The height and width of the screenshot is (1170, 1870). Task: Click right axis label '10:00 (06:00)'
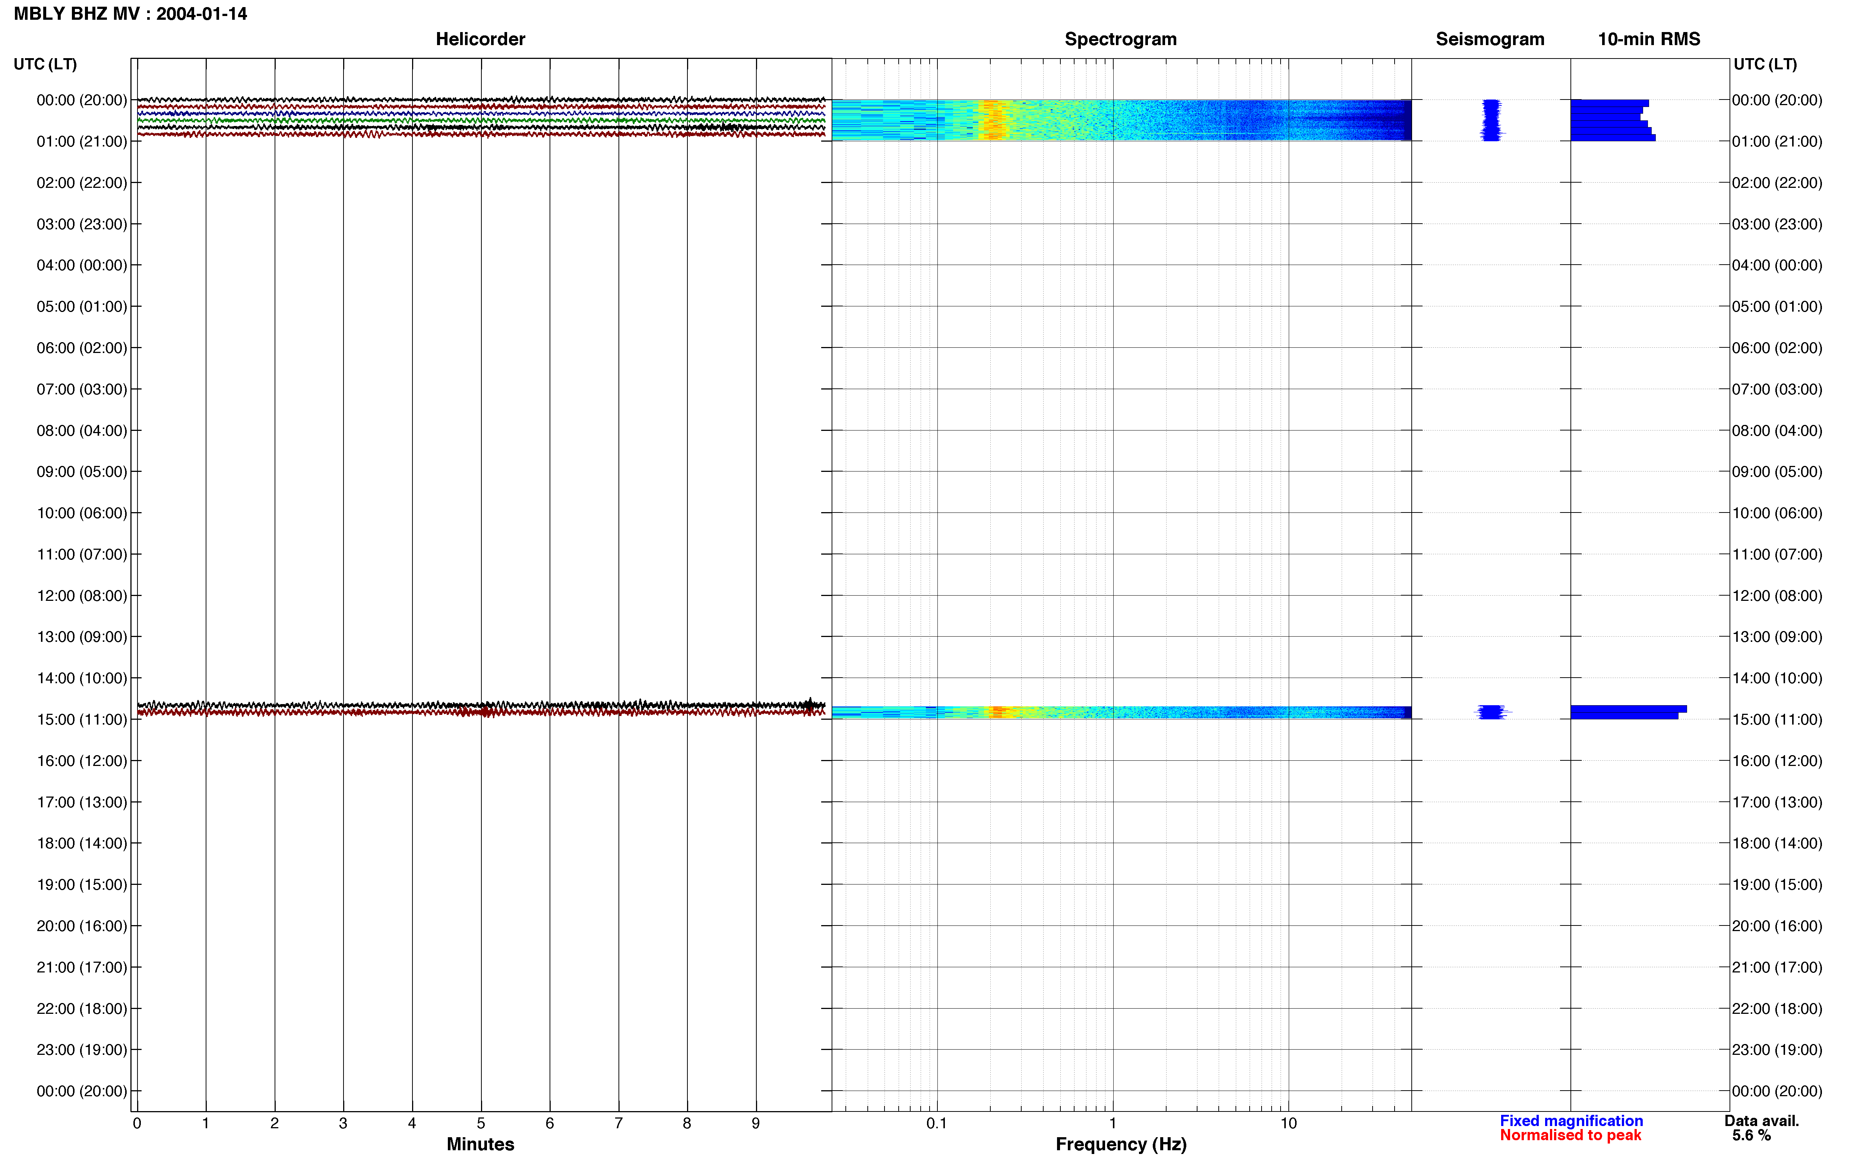click(1777, 513)
